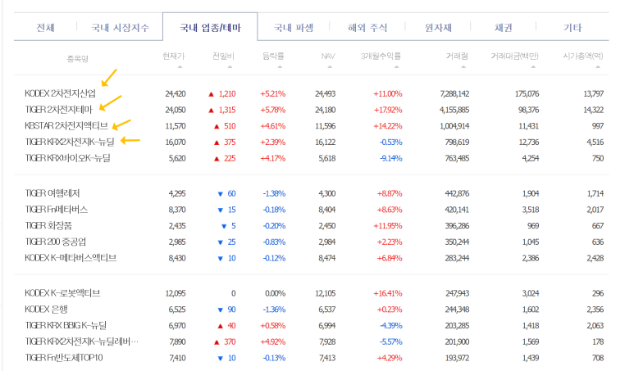The image size is (634, 371).
Task: Sort by 시가총액(억) column arrow
Action: [598, 67]
